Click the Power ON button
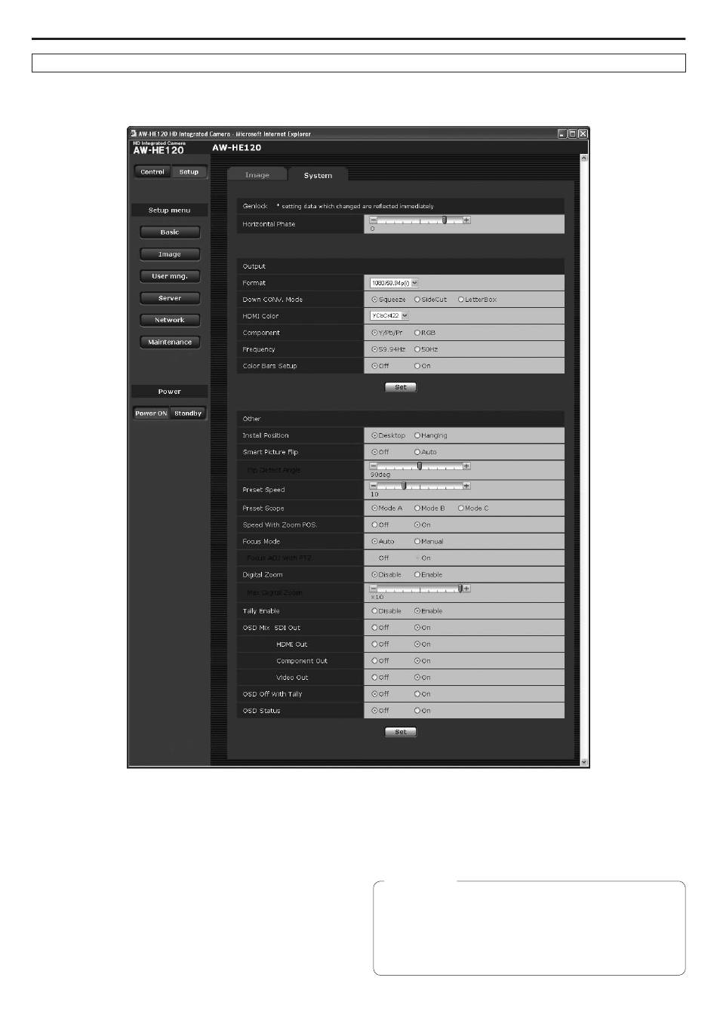The image size is (717, 1033). [151, 414]
